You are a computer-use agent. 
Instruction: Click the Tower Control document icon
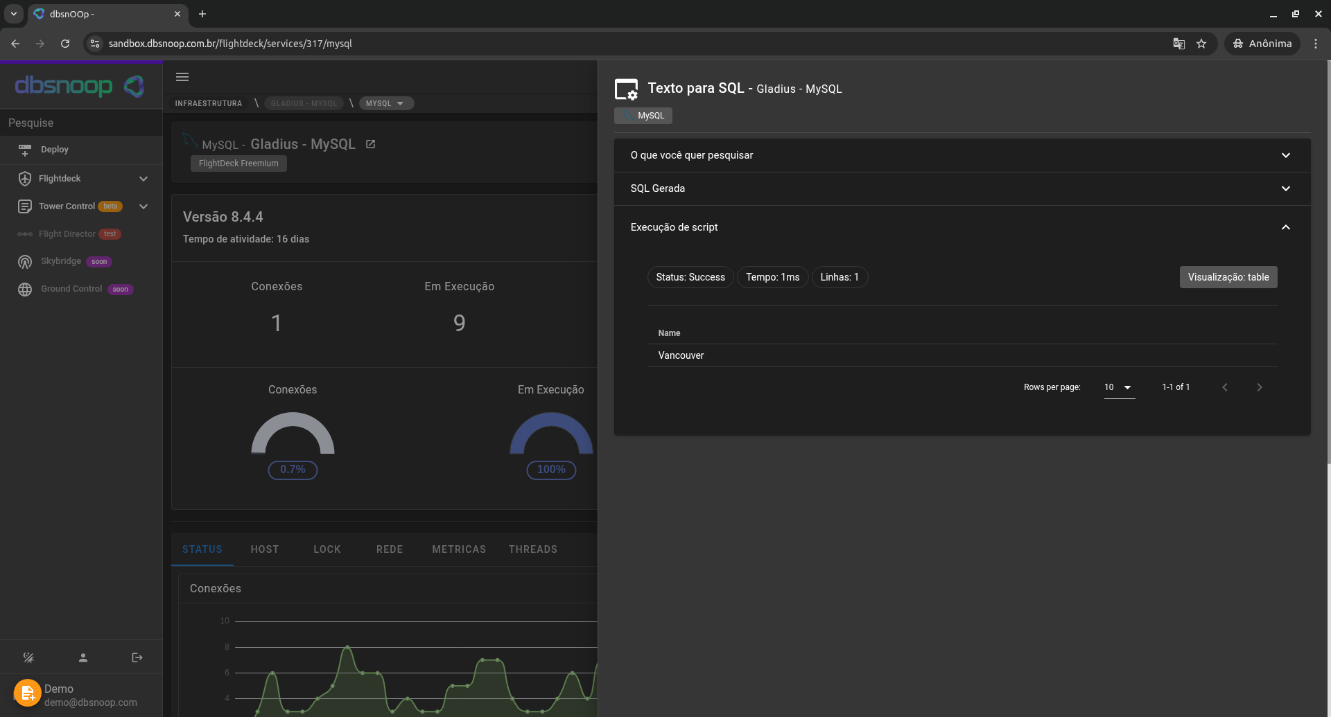click(x=25, y=206)
